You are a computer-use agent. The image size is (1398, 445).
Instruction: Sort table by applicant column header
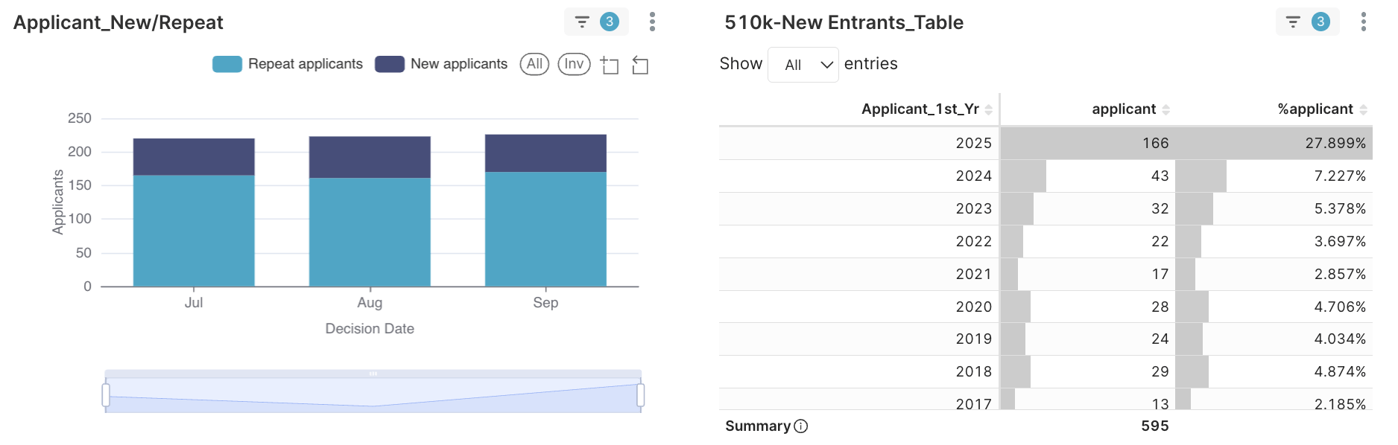click(x=1124, y=109)
